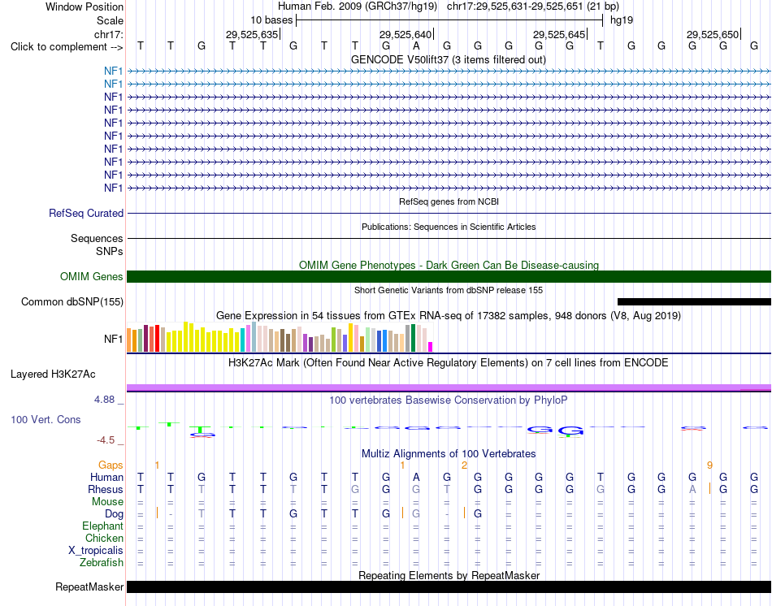Select the Scale track label

tap(110, 20)
